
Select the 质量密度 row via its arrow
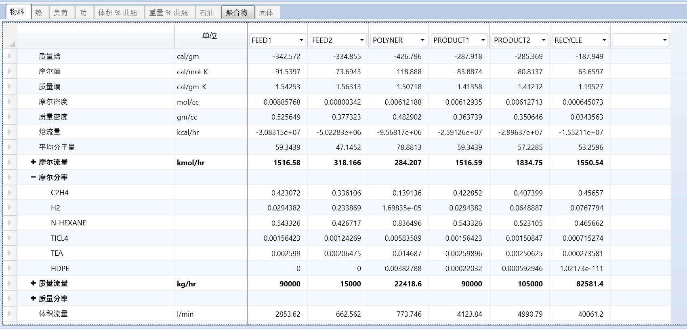coord(10,117)
